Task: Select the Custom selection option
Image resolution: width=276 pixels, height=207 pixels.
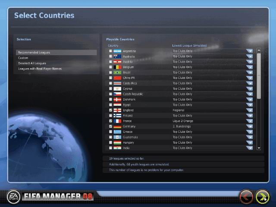Action: pos(56,58)
